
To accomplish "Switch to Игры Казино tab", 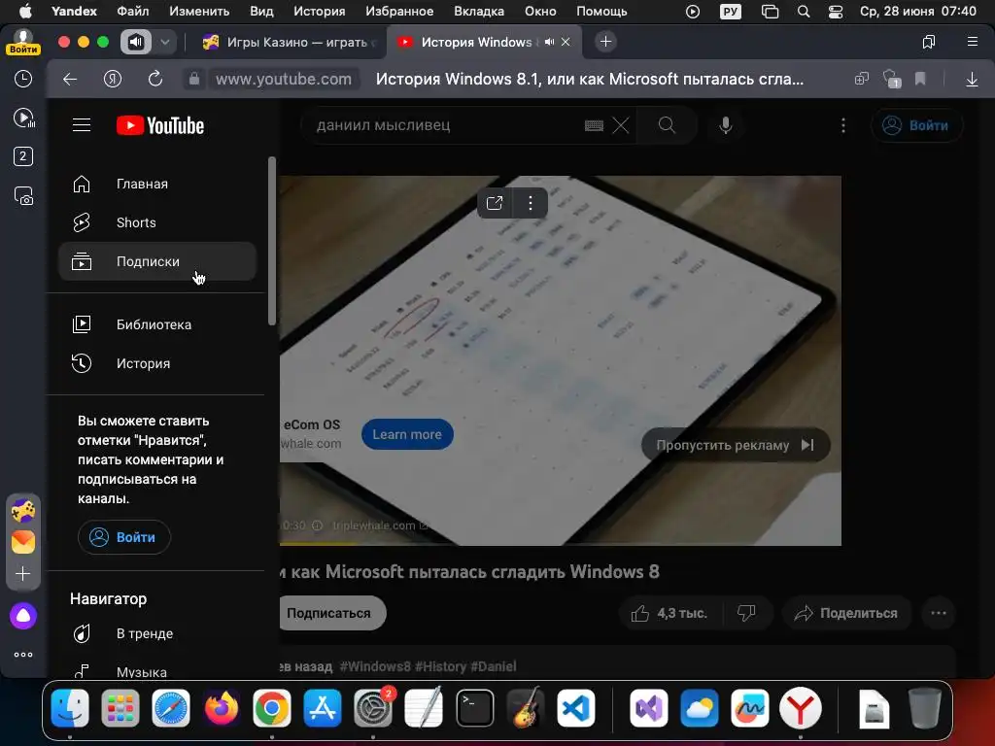I will point(289,43).
